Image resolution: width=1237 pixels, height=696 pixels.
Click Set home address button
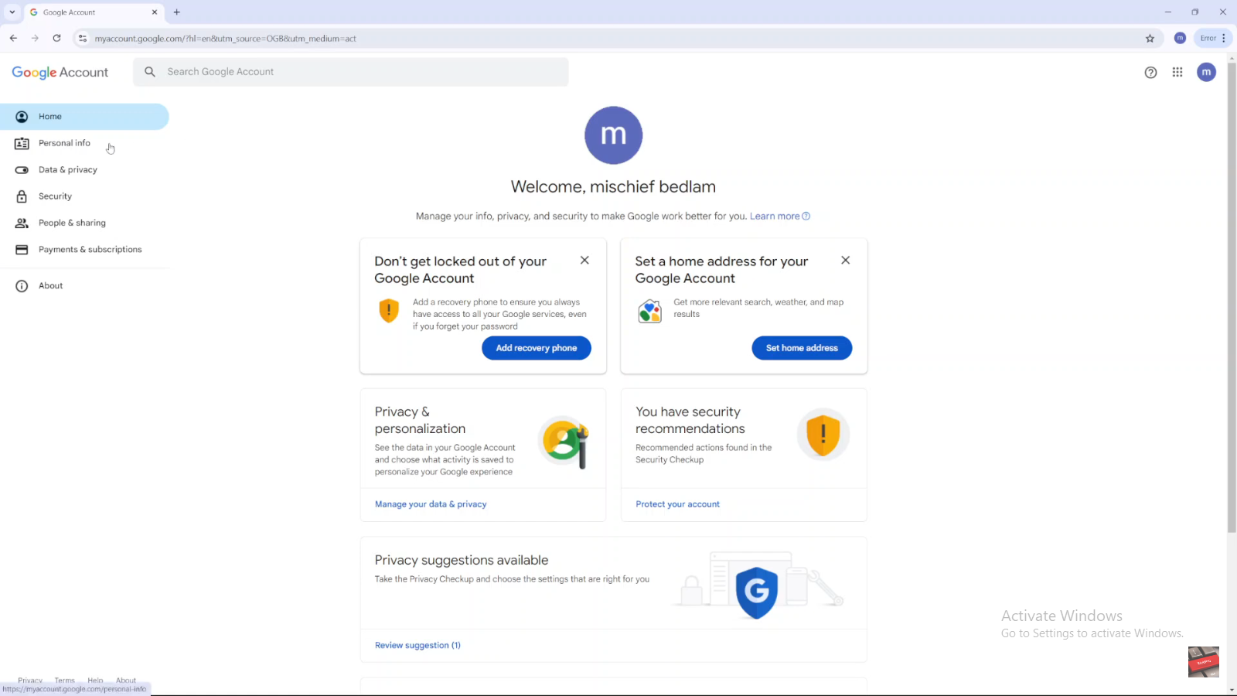(x=802, y=348)
